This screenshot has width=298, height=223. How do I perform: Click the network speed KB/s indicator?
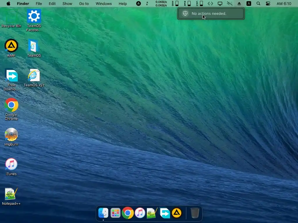161,3
